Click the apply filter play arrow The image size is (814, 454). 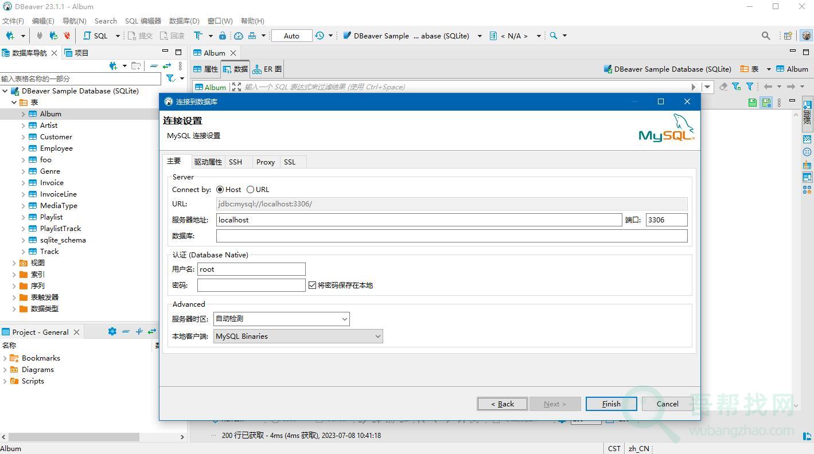coord(694,87)
